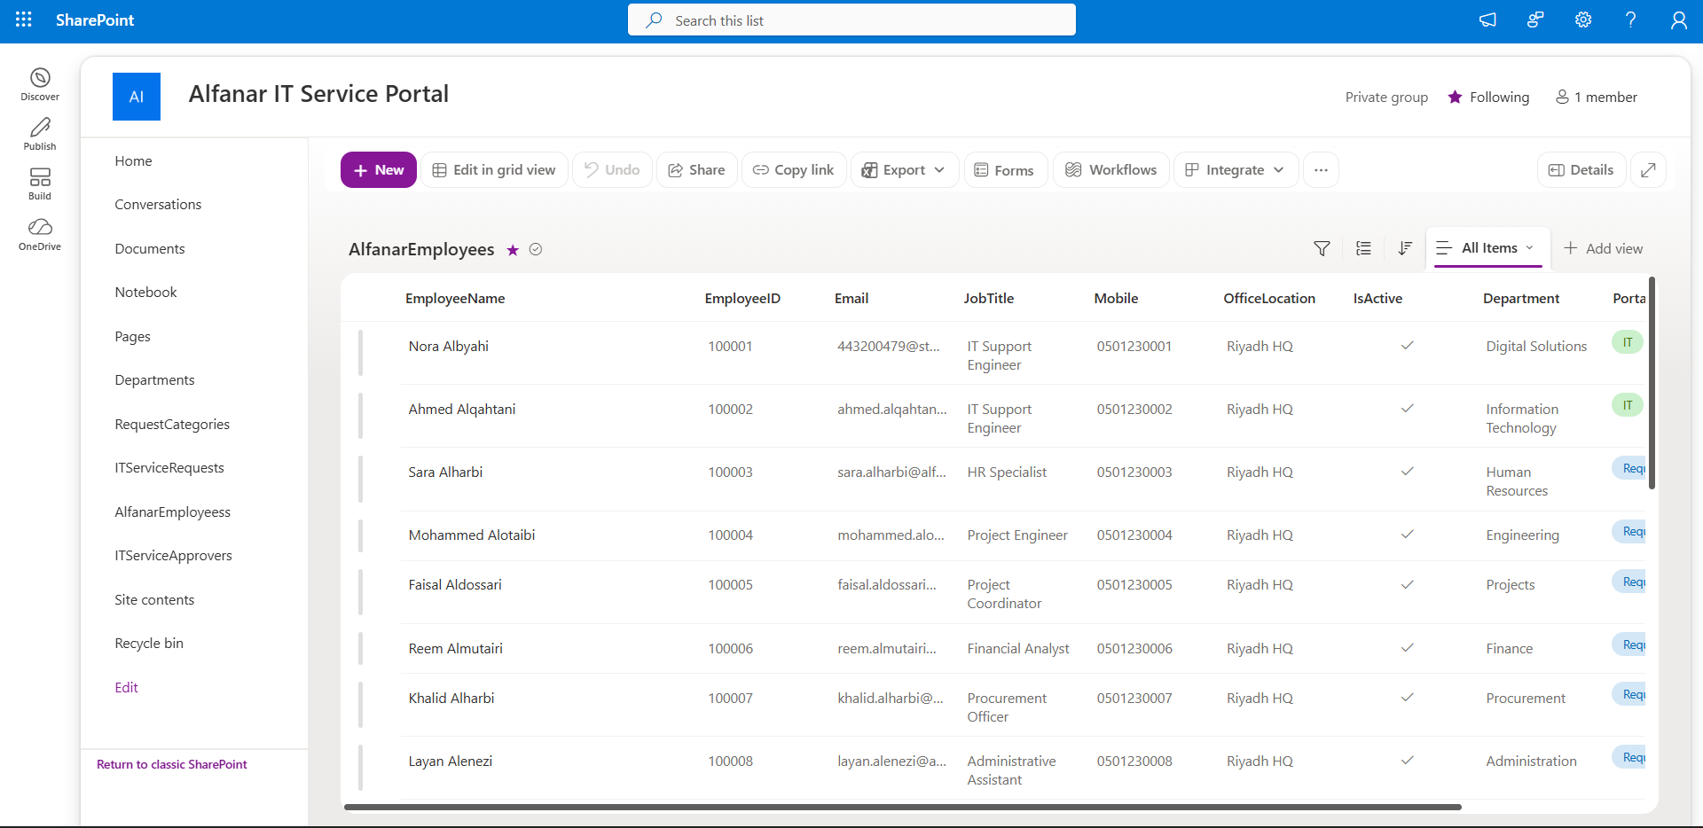
Task: Go to Home in site navigation
Action: coord(133,160)
